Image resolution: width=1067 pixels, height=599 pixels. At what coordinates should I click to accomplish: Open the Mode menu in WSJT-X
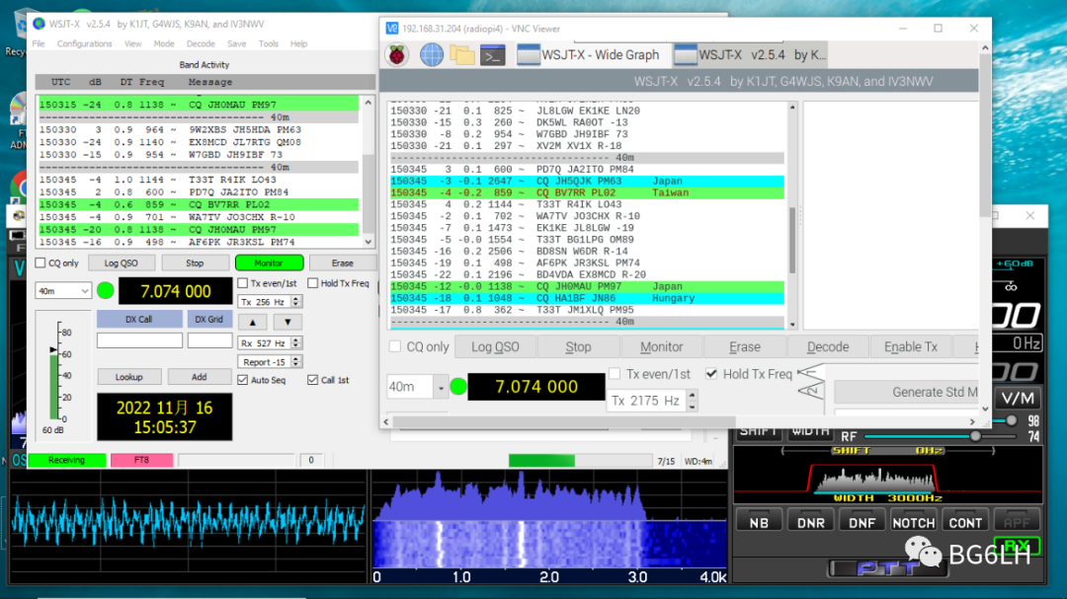[164, 43]
